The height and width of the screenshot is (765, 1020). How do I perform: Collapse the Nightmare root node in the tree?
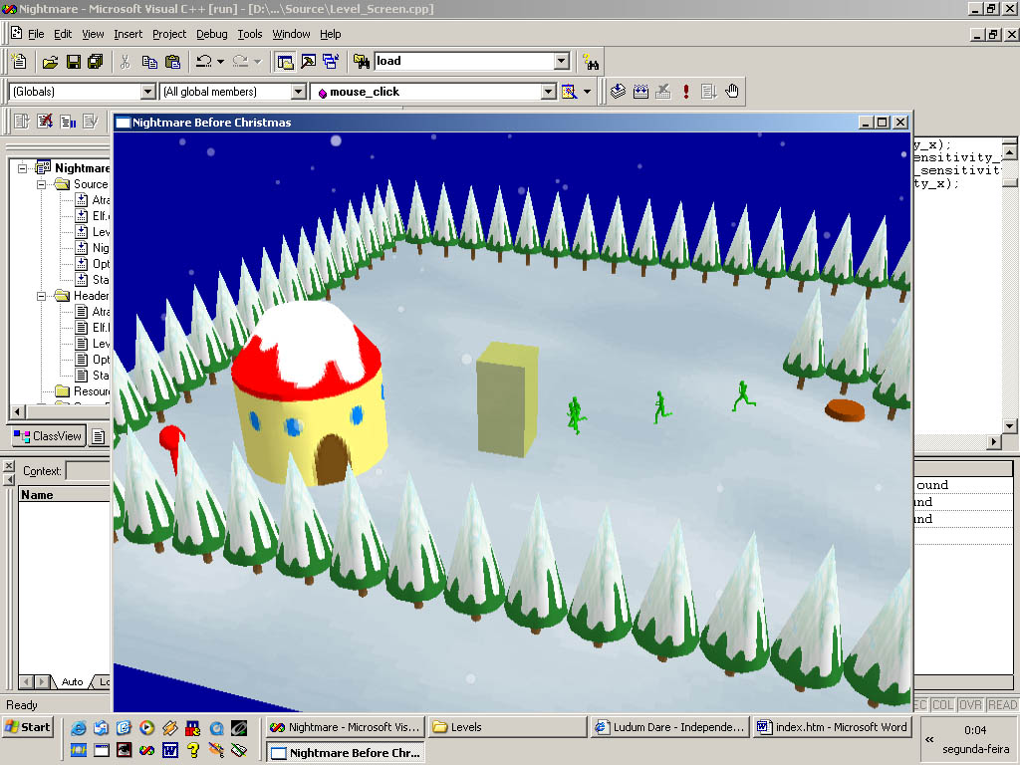(22, 168)
